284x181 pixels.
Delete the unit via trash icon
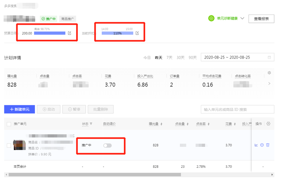click(268, 145)
